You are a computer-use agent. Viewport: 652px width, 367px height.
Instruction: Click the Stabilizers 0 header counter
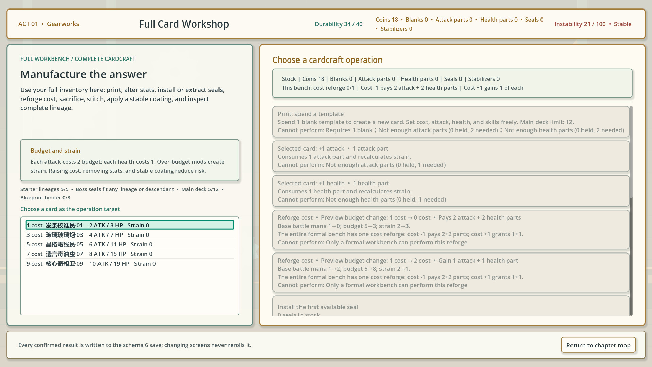396,29
